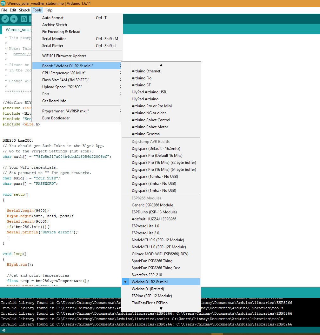Click the auth token string in code
The height and width of the screenshot is (335, 320).
(71, 157)
